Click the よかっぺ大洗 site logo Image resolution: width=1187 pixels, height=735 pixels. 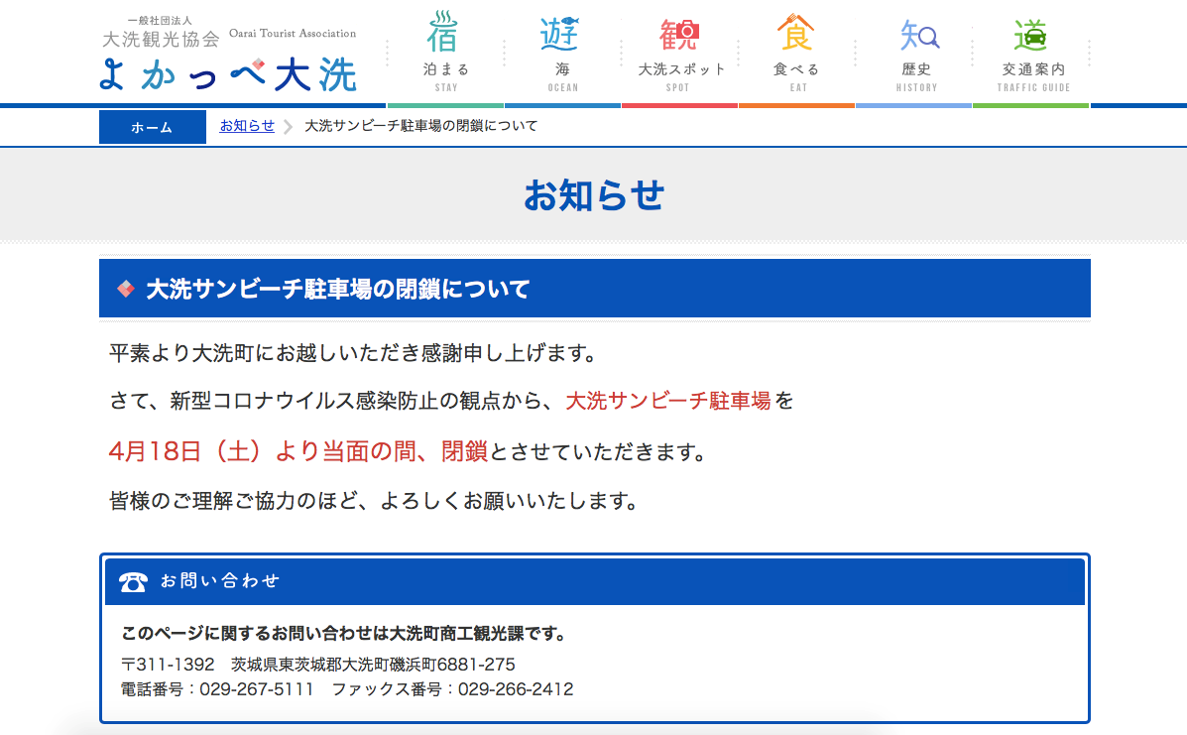[228, 75]
